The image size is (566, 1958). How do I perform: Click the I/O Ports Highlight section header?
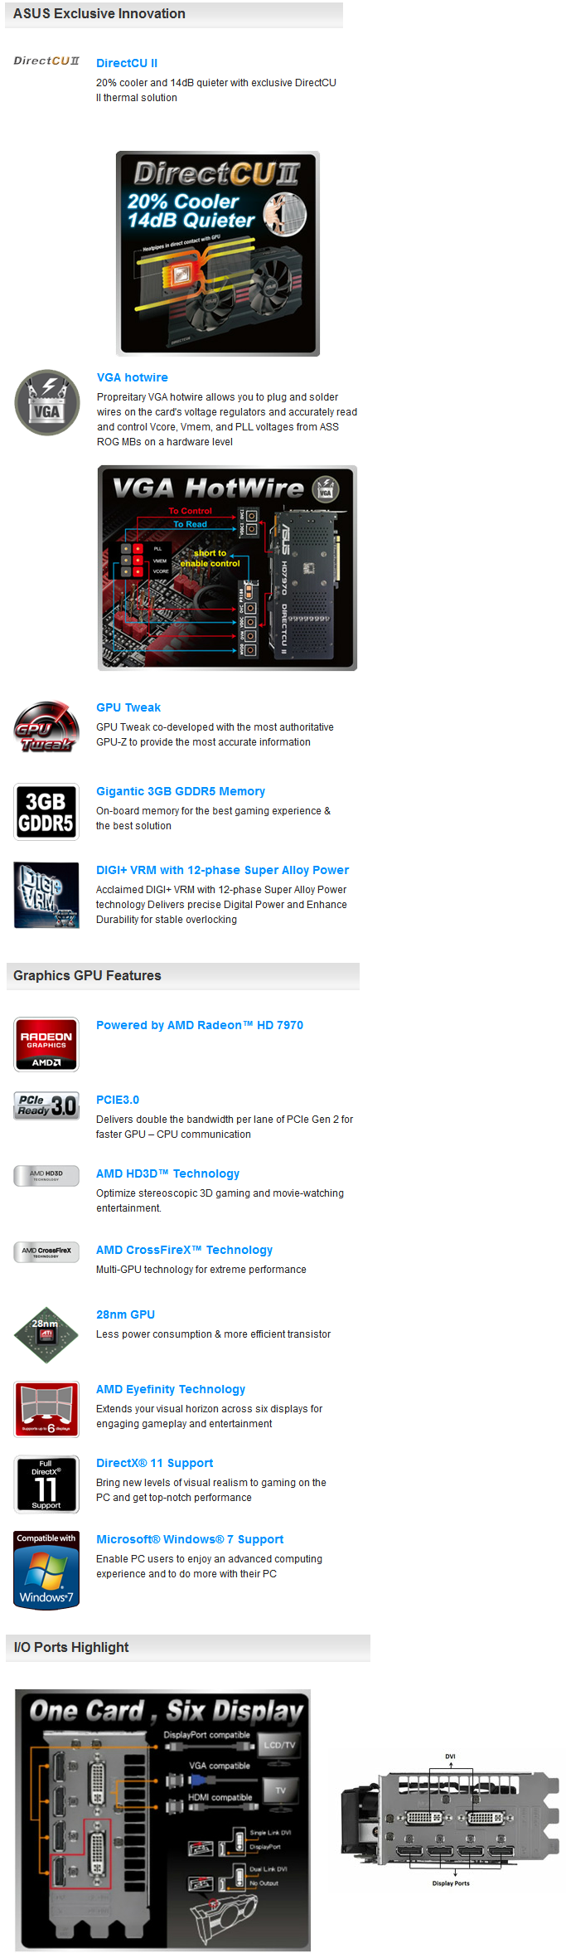click(x=188, y=1648)
